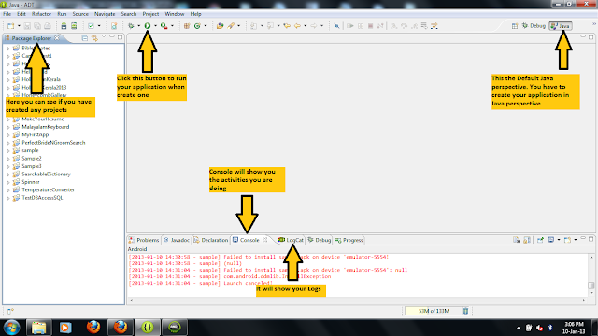Open the Package Explorer view menu triangle
The width and height of the screenshot is (598, 336).
104,37
